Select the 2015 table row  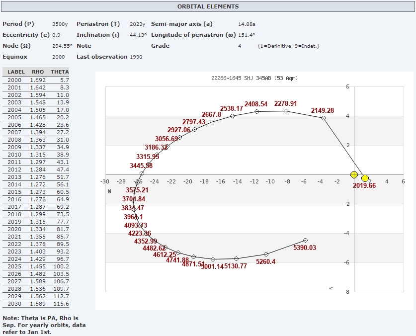pos(36,192)
